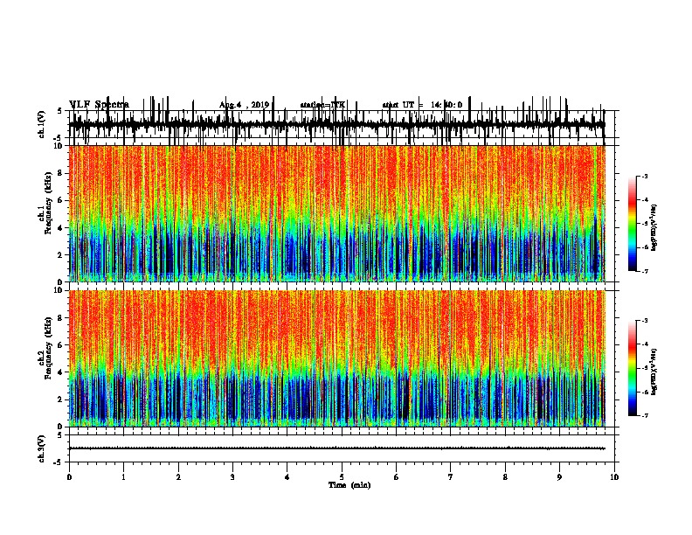
Task: Click the "10" tick on the time axis
Action: (x=614, y=477)
